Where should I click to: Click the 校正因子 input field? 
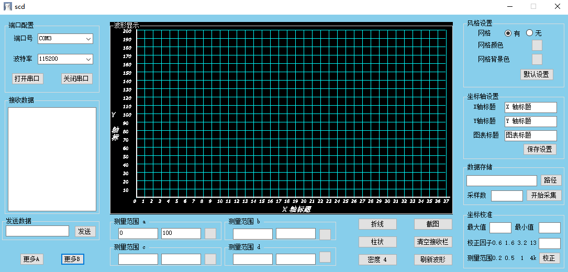[x=550, y=243]
